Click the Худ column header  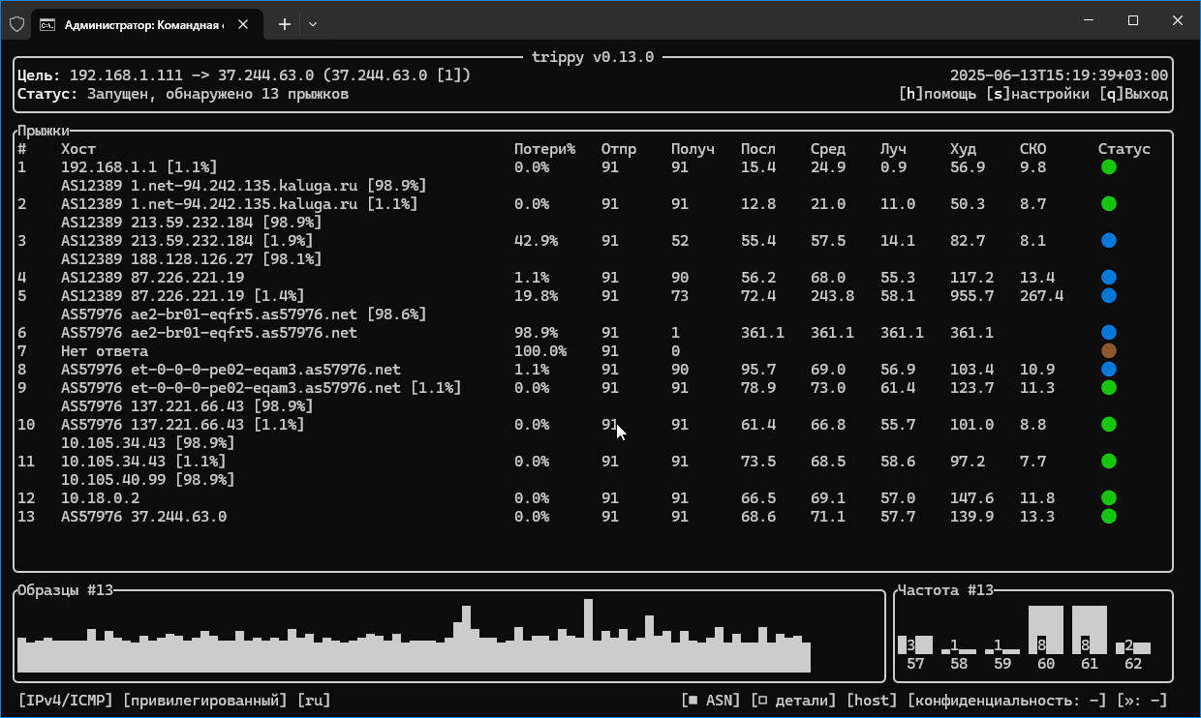click(963, 149)
